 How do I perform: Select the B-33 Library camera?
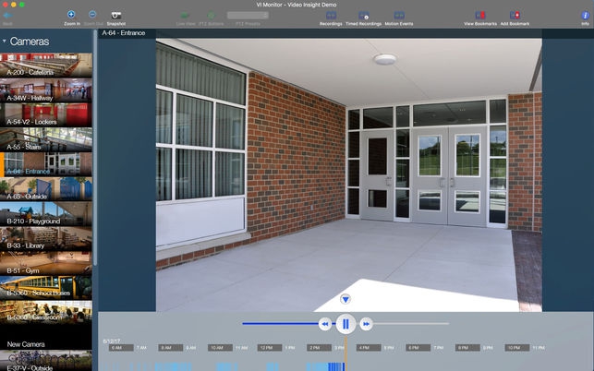pos(46,238)
